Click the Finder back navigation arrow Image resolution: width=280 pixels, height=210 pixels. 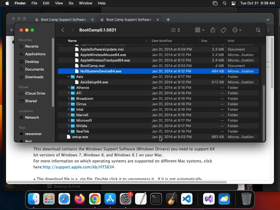click(x=63, y=30)
